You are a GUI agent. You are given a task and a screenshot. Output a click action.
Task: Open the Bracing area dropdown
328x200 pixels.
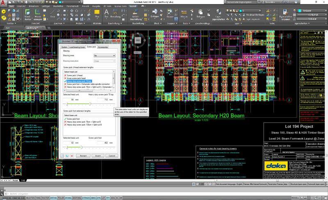[105, 55]
